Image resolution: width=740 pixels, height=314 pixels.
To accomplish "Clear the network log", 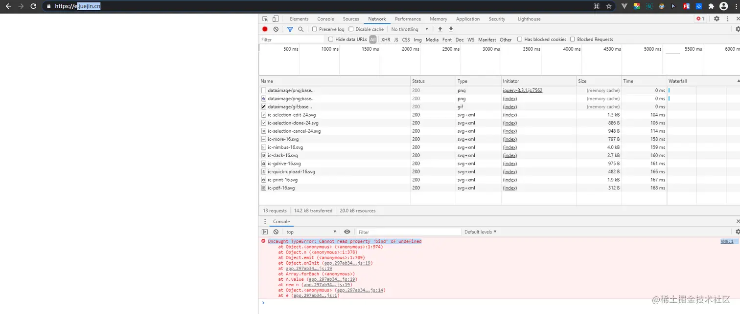I will [x=276, y=29].
